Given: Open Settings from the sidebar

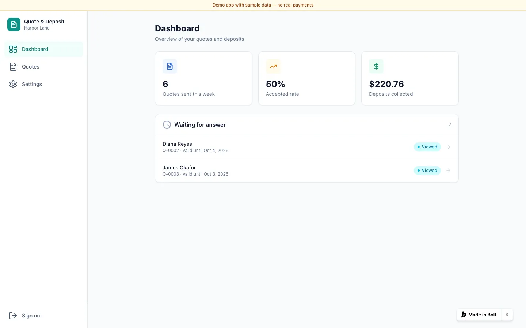Looking at the screenshot, I should [x=44, y=84].
